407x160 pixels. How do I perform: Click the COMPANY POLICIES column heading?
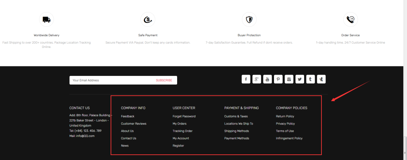[x=291, y=108]
